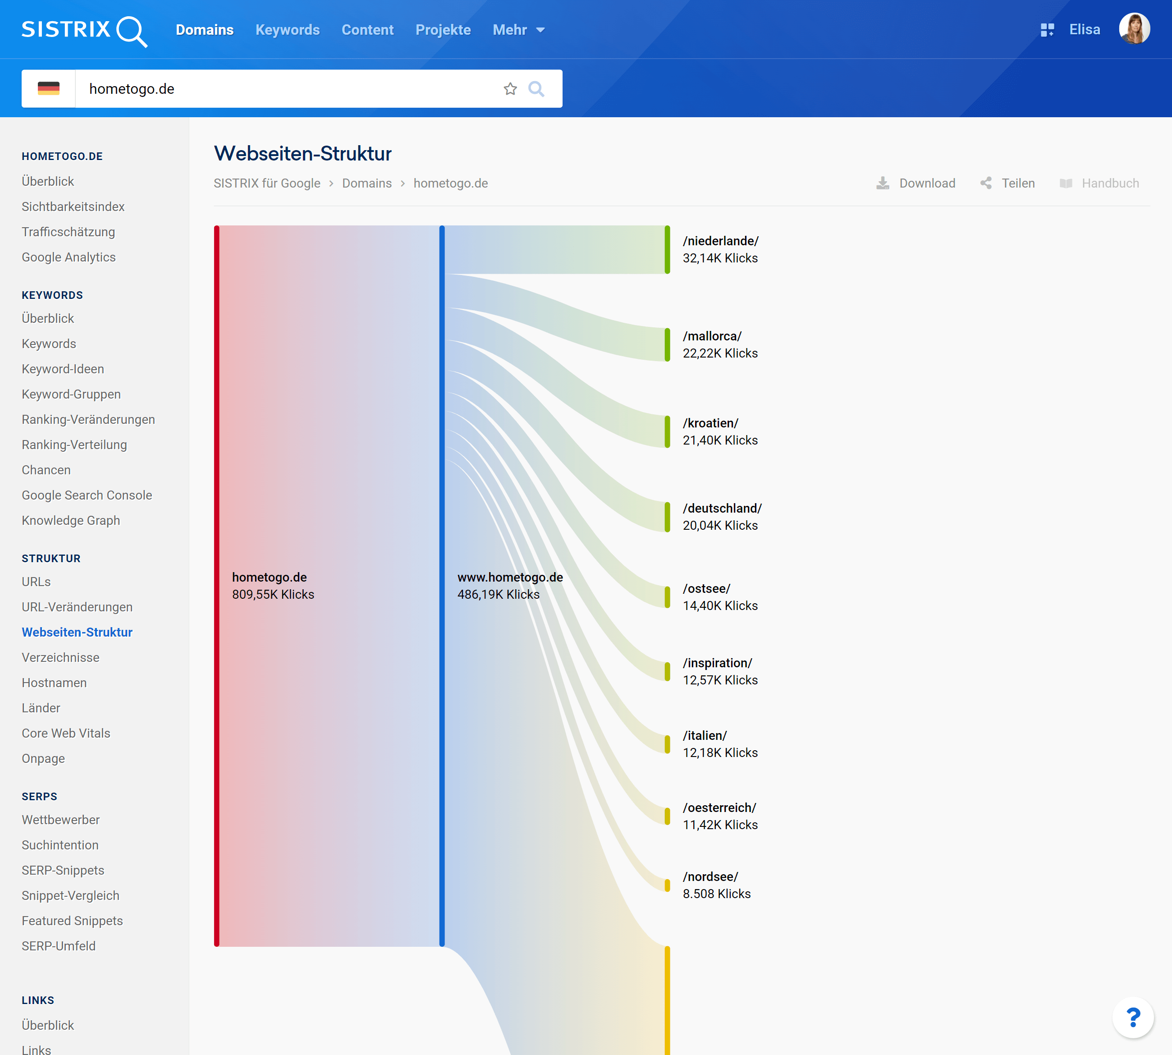Viewport: 1172px width, 1055px height.
Task: Open Sichtbarkeitsindex in the sidebar
Action: coord(73,206)
